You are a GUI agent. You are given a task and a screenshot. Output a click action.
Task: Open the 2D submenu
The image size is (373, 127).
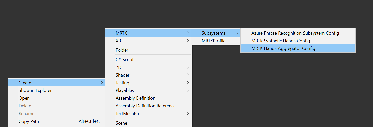pyautogui.click(x=148, y=67)
